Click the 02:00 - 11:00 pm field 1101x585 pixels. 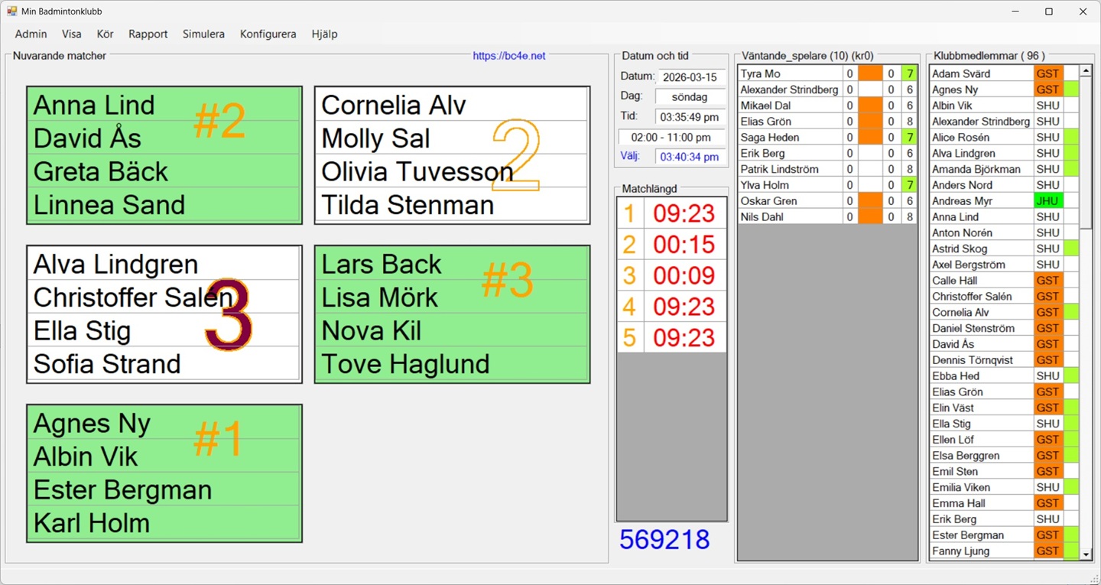[x=671, y=138]
